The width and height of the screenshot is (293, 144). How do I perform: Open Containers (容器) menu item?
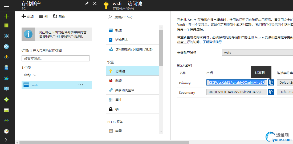tap(132, 131)
